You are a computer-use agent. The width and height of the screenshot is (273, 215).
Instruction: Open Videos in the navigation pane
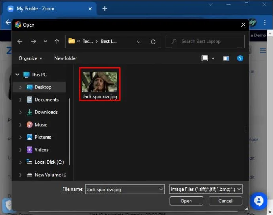(38, 150)
